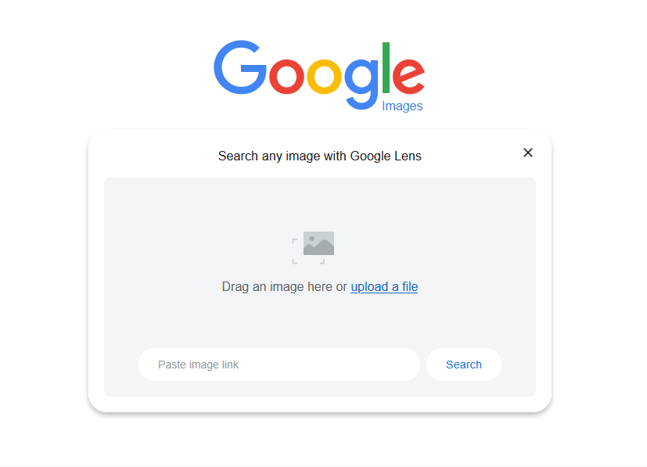Screen dimensions: 647x467
Task: Click the mountain shape inside the picture icon
Action: [318, 248]
